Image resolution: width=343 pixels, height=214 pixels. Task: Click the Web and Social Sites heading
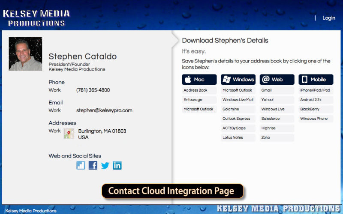coord(75,156)
